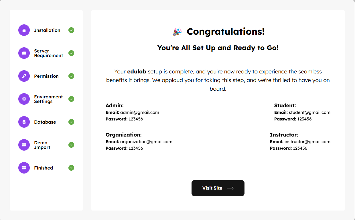Click the instructor@gmail.com email address
The width and height of the screenshot is (355, 220).
tap(307, 142)
